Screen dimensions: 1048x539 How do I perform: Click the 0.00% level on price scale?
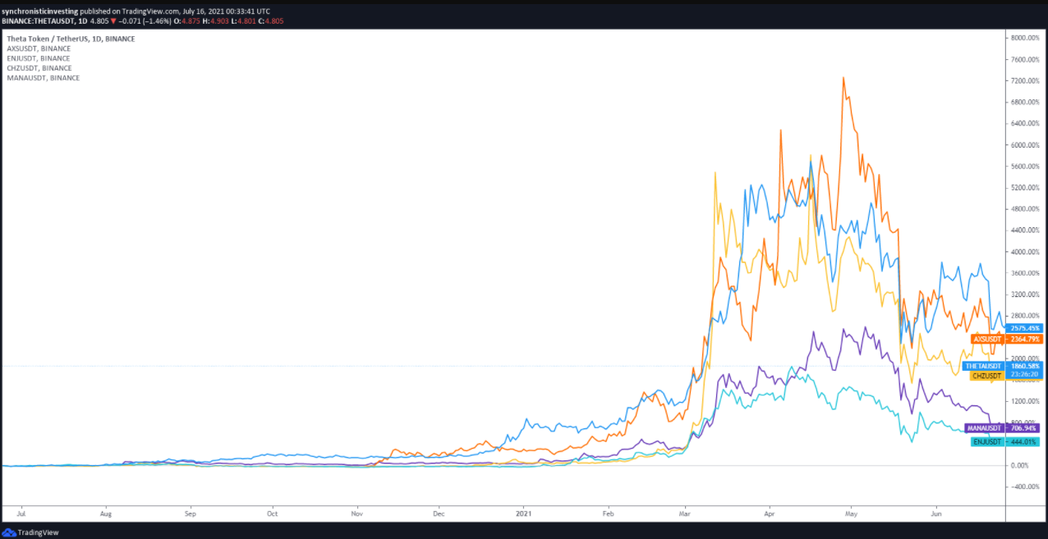coord(1022,465)
